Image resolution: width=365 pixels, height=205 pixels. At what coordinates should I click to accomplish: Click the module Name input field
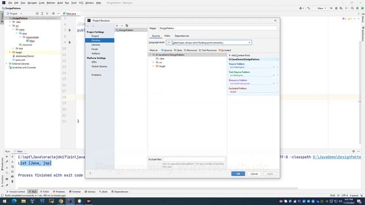[x=218, y=28]
